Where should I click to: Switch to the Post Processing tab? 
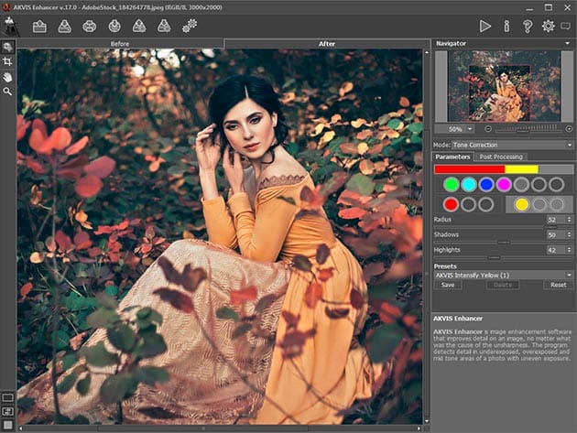click(501, 157)
